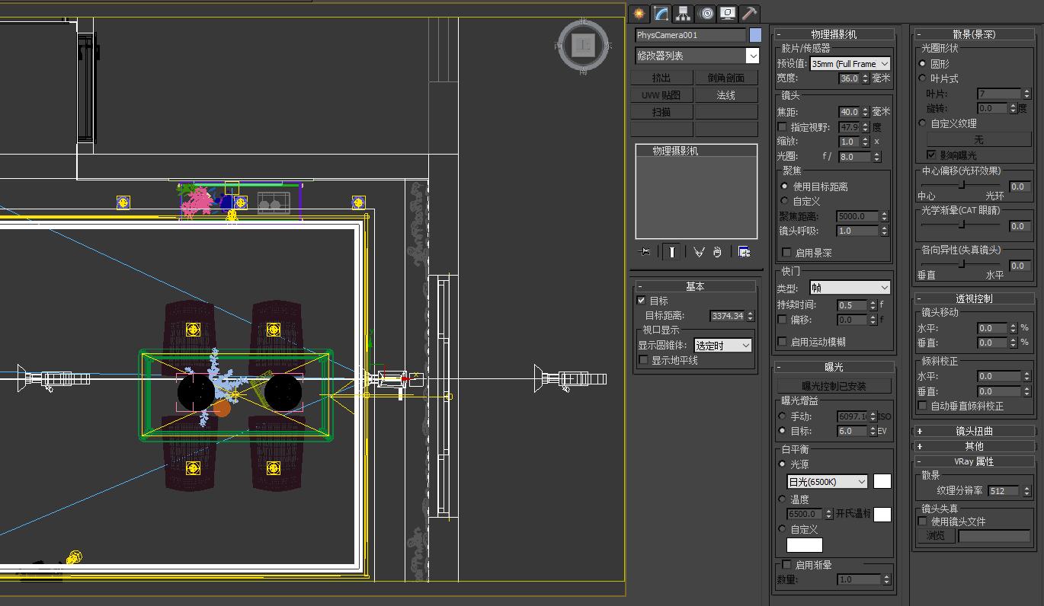Click the PhysCamera001 name field
The image size is (1044, 606).
point(688,34)
